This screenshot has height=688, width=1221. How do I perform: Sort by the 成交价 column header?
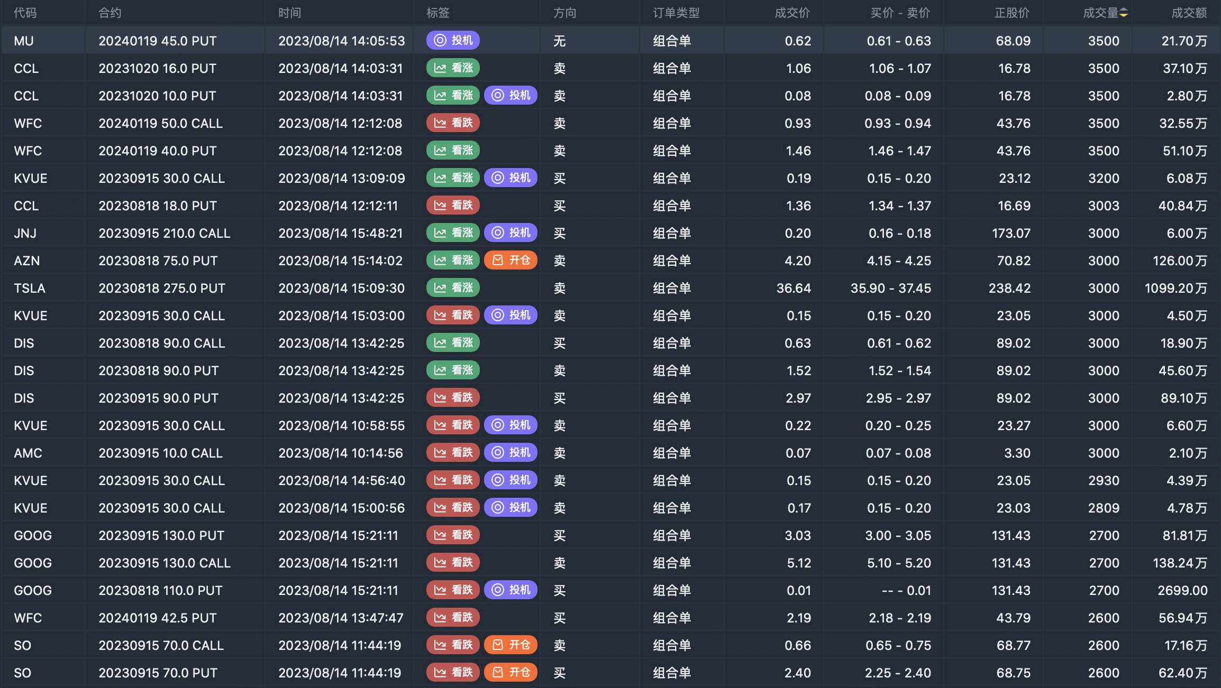coord(791,13)
